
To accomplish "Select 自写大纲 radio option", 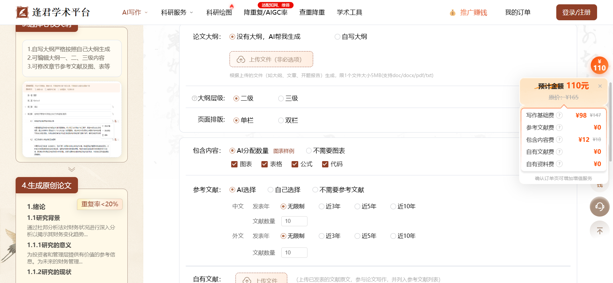I will click(351, 37).
